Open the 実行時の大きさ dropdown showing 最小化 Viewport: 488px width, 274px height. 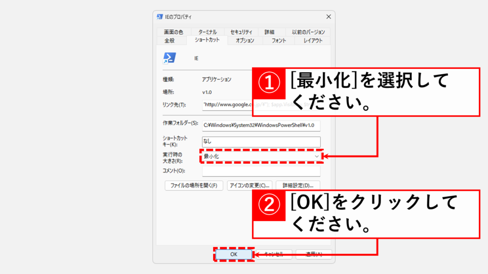tap(261, 156)
